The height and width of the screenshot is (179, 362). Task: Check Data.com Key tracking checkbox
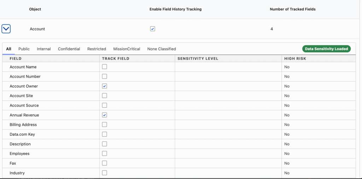point(104,134)
